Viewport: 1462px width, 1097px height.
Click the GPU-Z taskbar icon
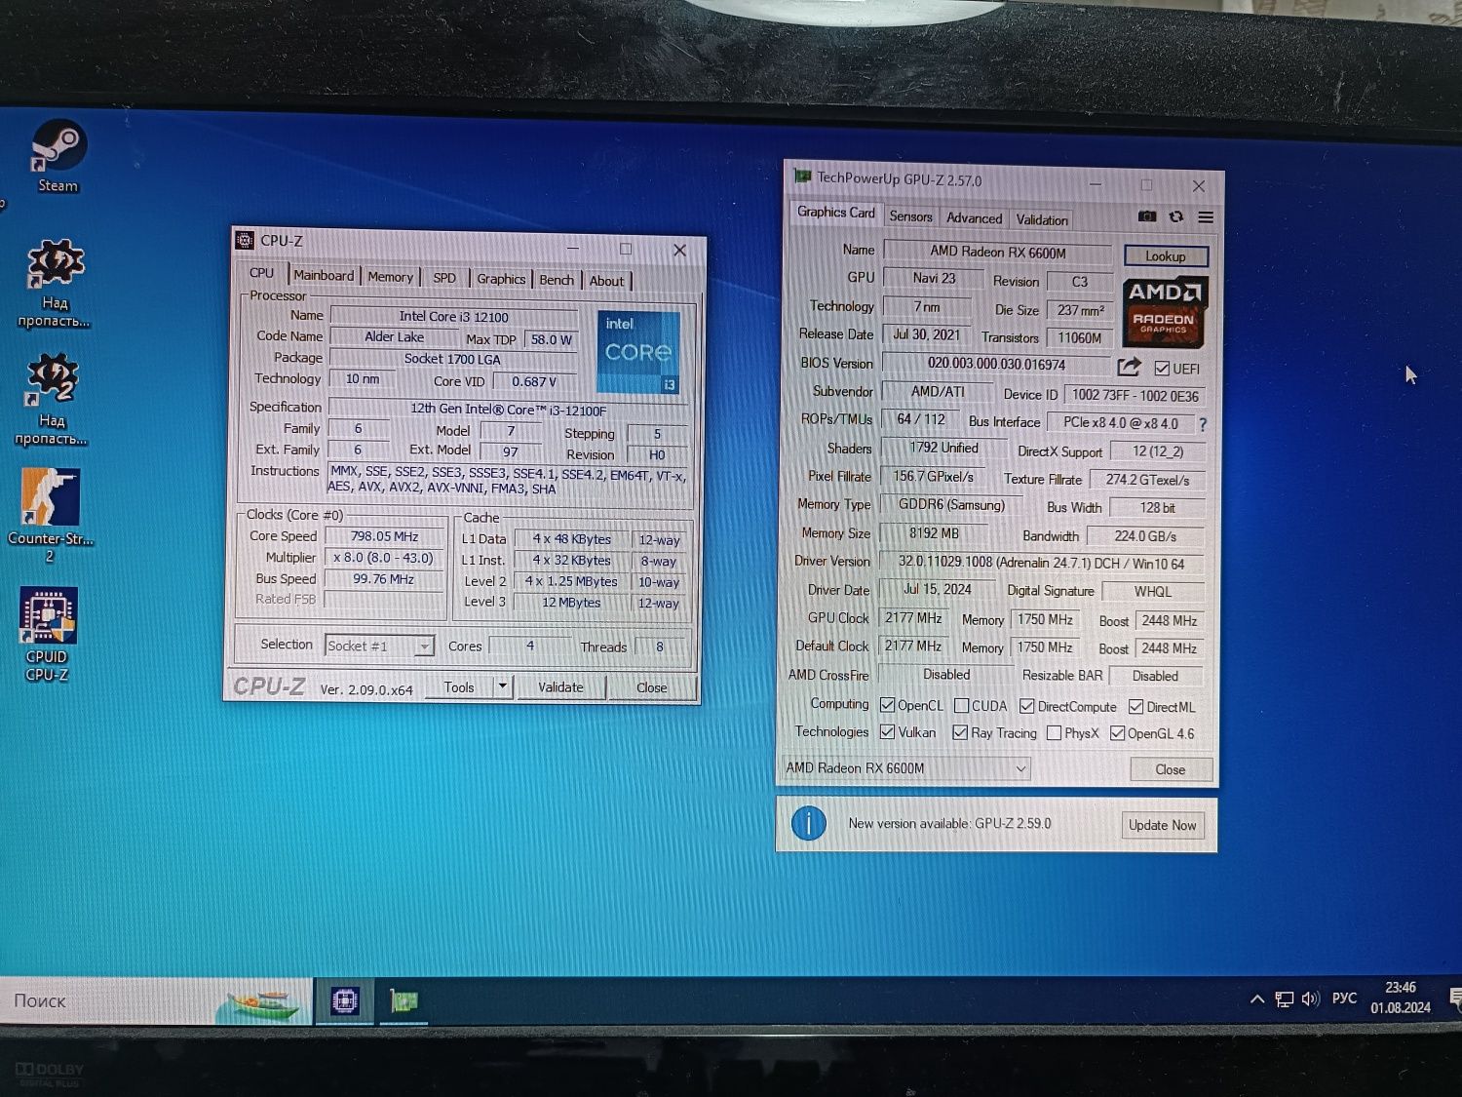[404, 1000]
